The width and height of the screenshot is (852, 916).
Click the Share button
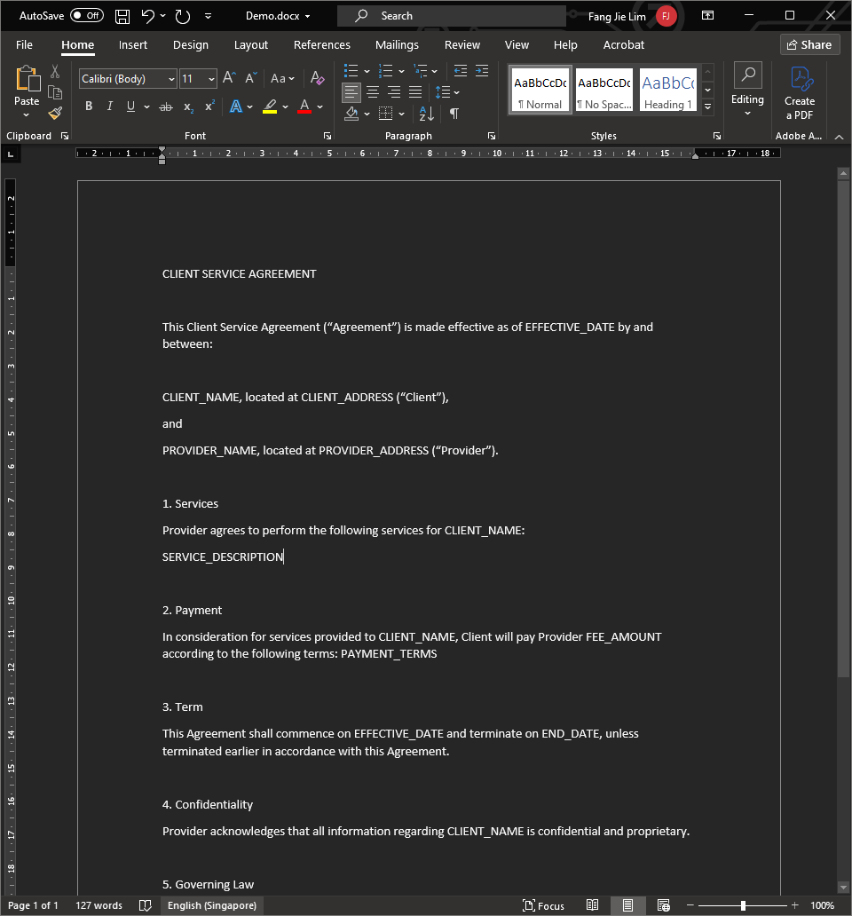(x=809, y=45)
